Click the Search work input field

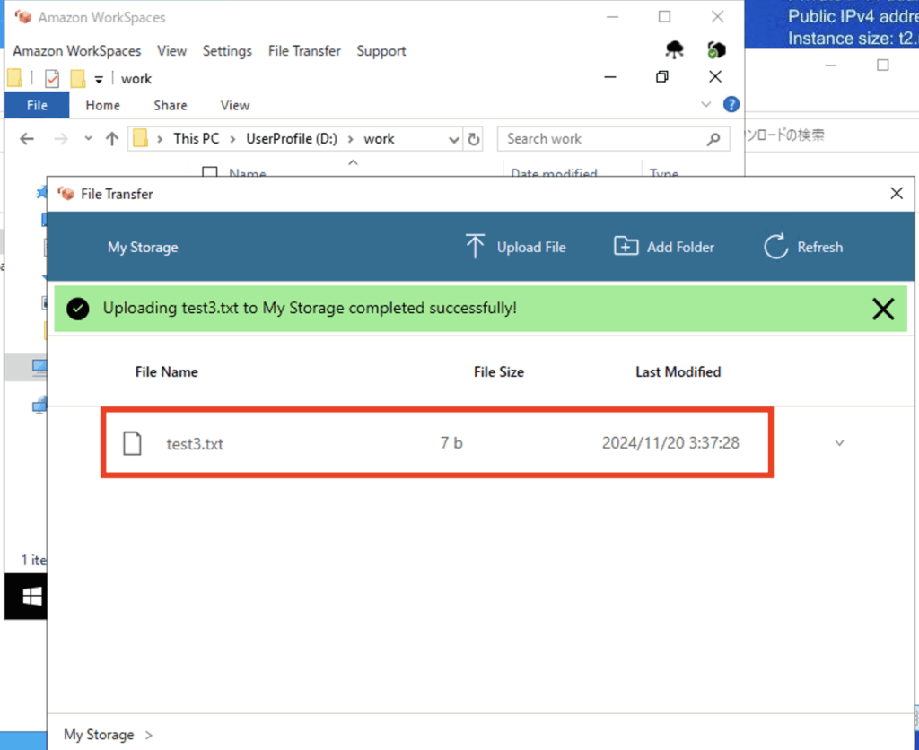(601, 139)
